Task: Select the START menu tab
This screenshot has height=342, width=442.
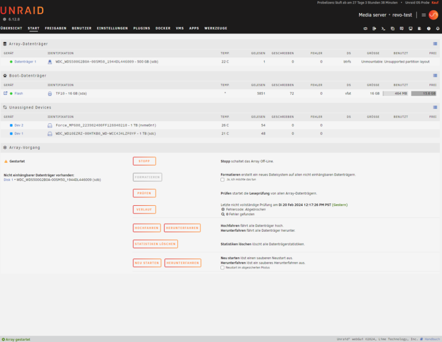Action: (33, 28)
